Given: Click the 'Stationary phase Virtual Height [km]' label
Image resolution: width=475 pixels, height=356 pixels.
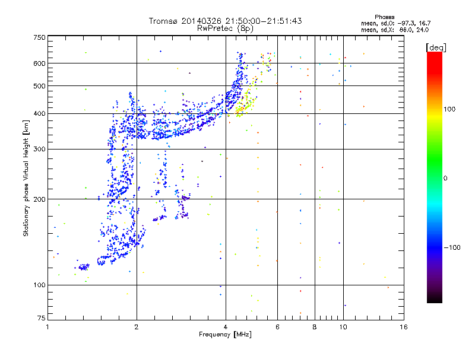Looking at the screenshot, I should 26,178.
